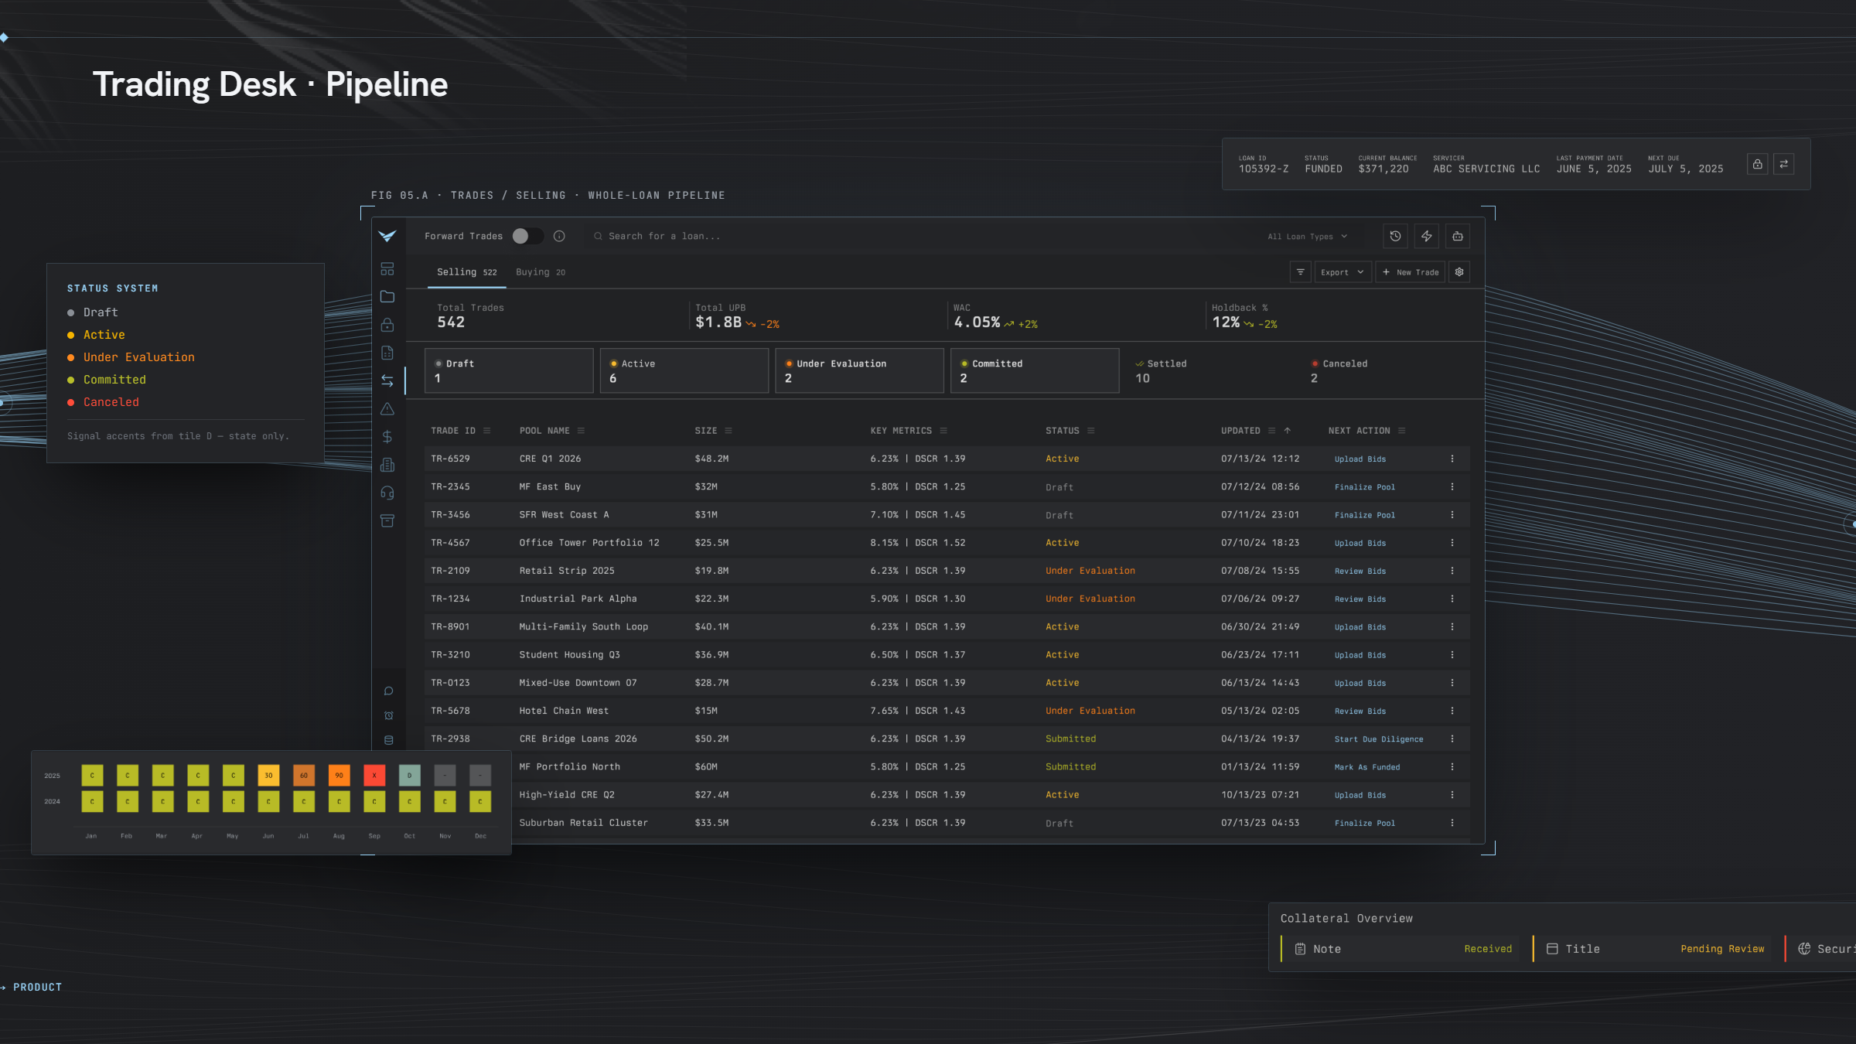Click the red X cell for Sep 2025
The width and height of the screenshot is (1856, 1044).
pos(374,775)
